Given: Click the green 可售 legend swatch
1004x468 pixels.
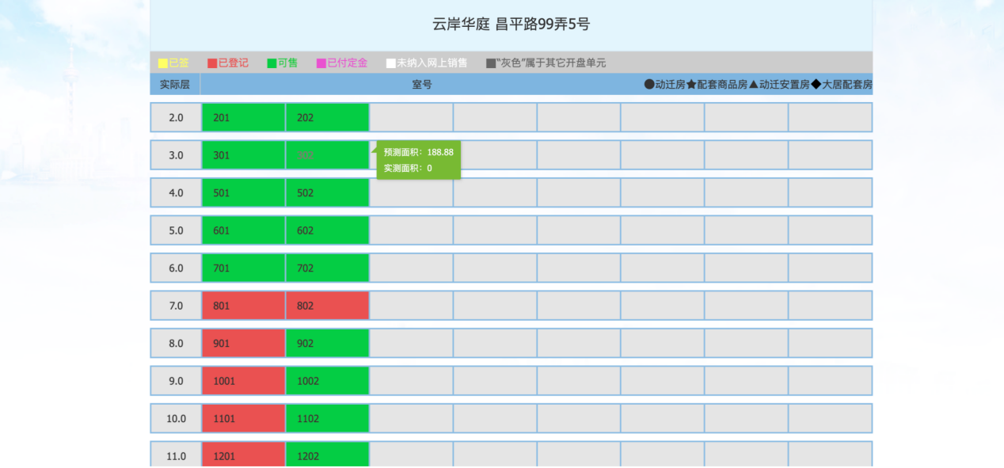Looking at the screenshot, I should click(x=272, y=63).
